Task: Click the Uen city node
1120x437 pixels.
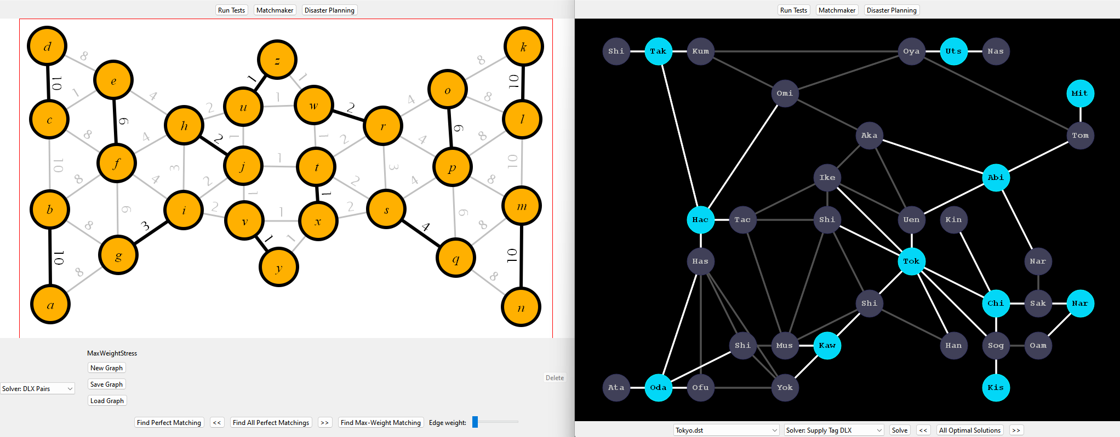Action: pos(911,220)
